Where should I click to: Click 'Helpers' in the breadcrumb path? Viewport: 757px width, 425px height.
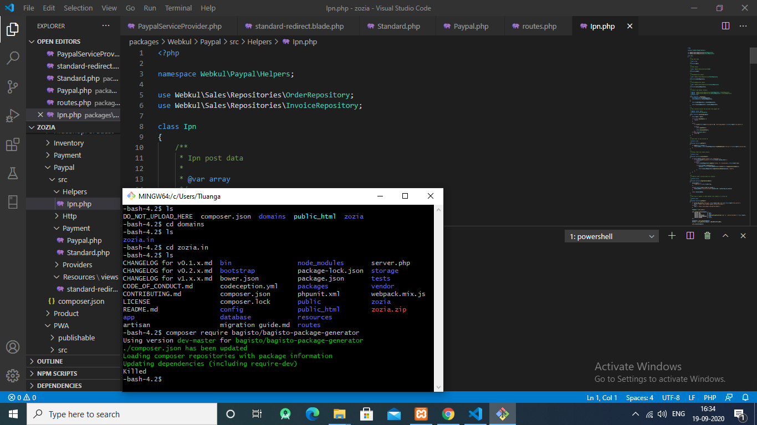(259, 42)
